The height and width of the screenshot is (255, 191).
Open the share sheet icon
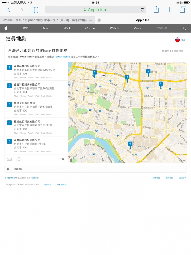156,10
